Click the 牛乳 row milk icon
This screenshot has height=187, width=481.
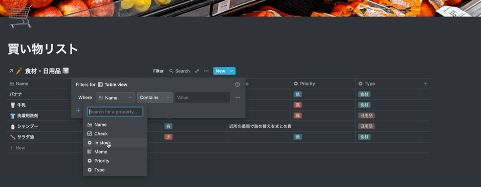tap(13, 105)
